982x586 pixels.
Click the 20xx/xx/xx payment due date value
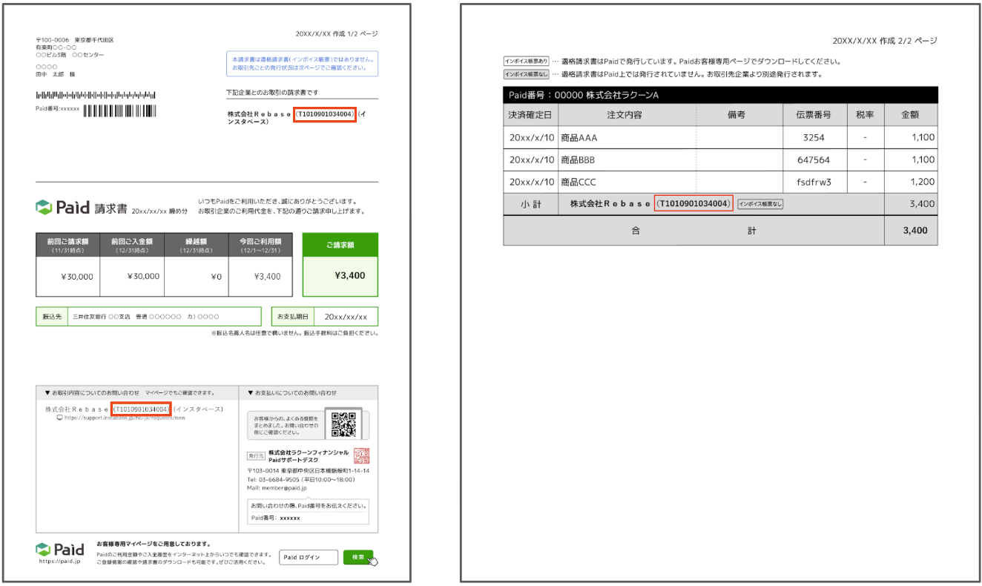[346, 317]
